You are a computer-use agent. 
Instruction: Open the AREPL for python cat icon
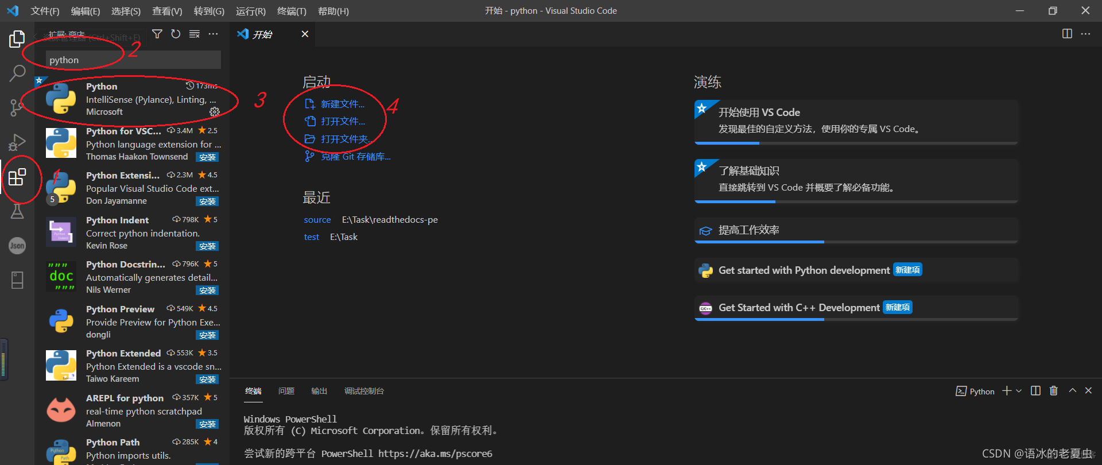tap(61, 410)
